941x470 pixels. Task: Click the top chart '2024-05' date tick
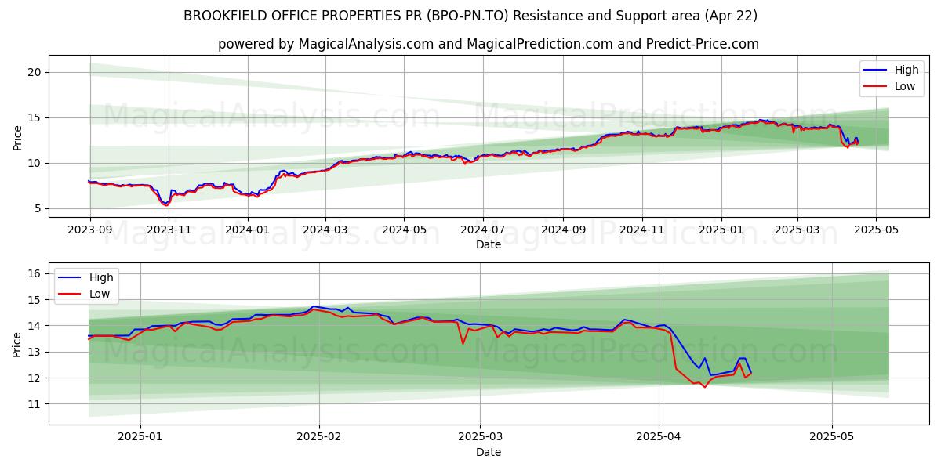point(404,230)
